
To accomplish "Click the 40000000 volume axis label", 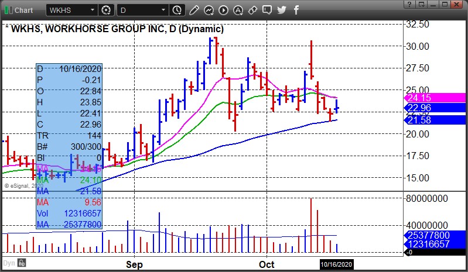I will point(427,225).
